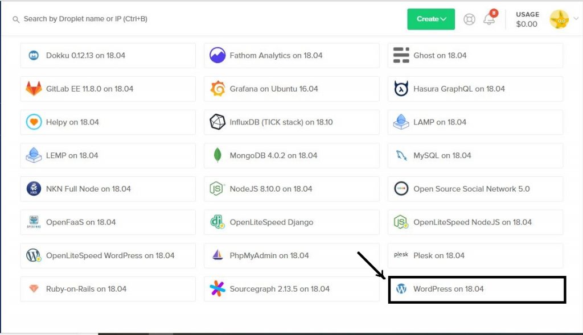Choose OpenLiteSpeed WordPress on 18.04
This screenshot has height=335, width=583.
click(108, 255)
